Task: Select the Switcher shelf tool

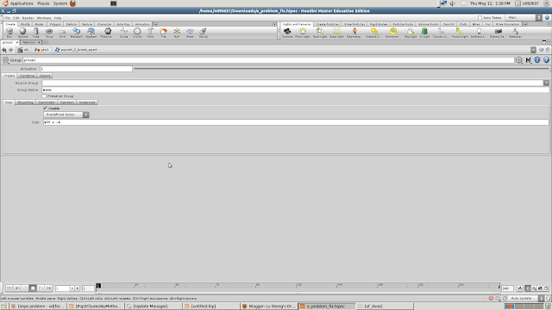Action: (515, 33)
